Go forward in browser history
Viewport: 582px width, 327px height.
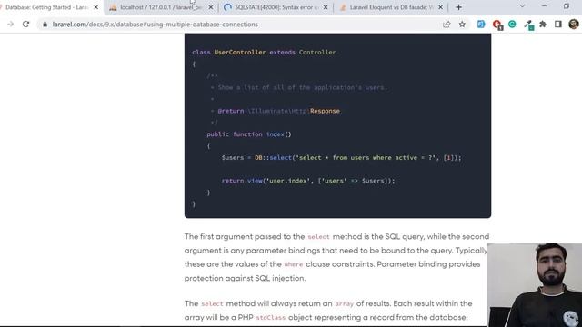10,25
